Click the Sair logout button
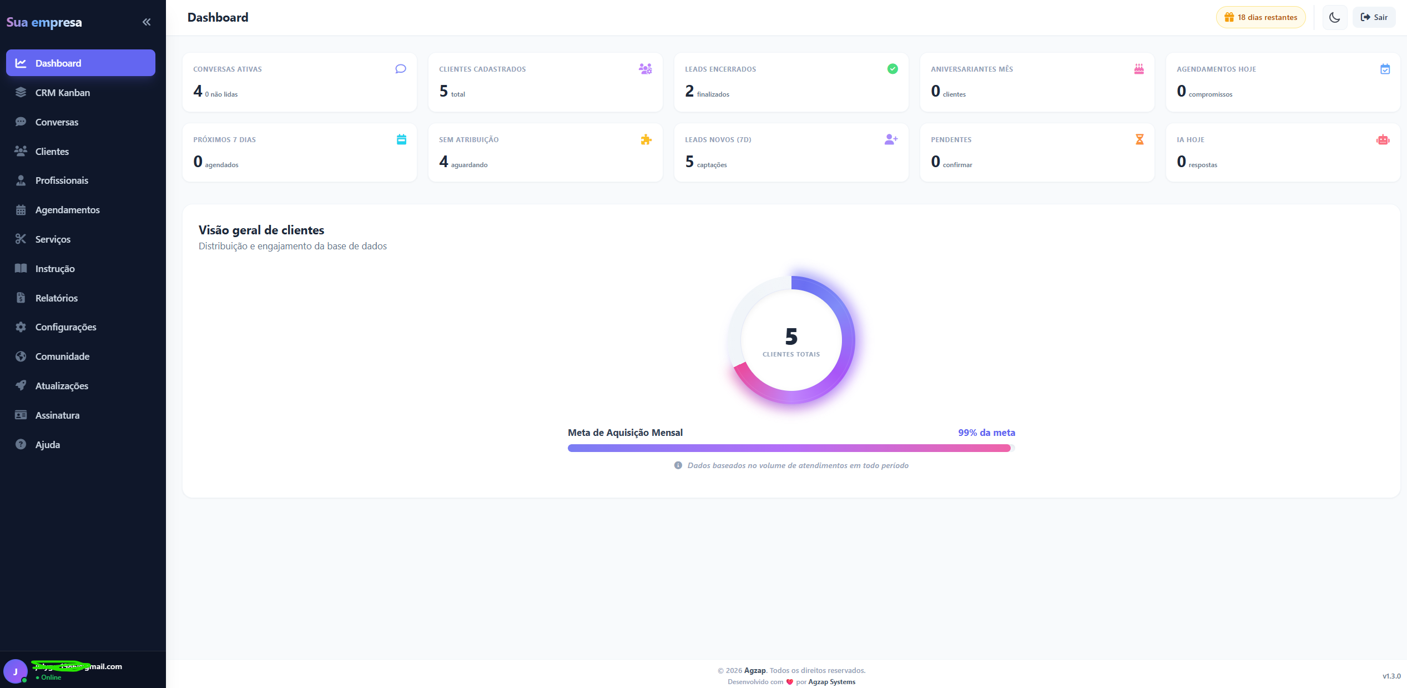 click(x=1374, y=17)
